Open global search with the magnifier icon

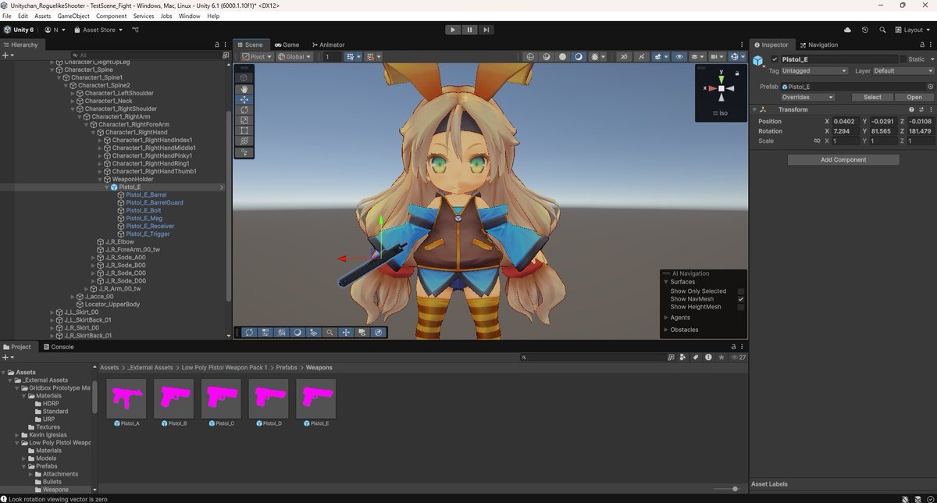884,30
